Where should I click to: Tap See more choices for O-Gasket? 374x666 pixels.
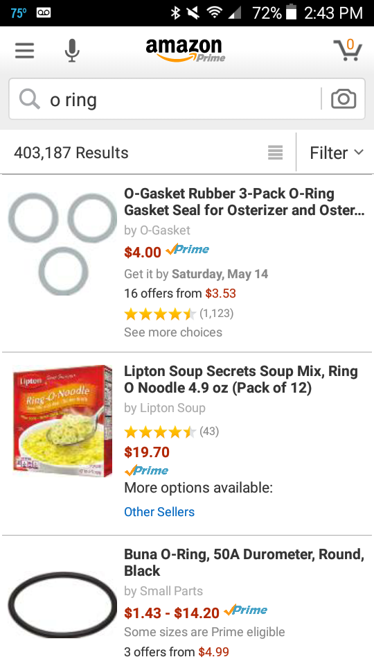(173, 332)
